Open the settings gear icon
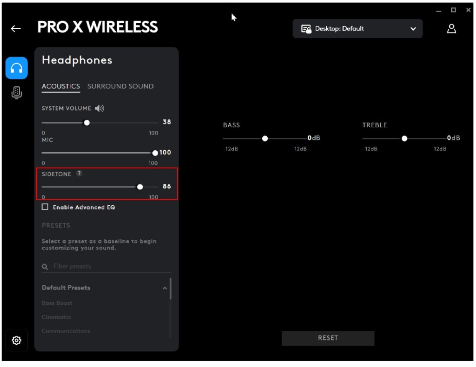The width and height of the screenshot is (476, 367). (x=17, y=340)
